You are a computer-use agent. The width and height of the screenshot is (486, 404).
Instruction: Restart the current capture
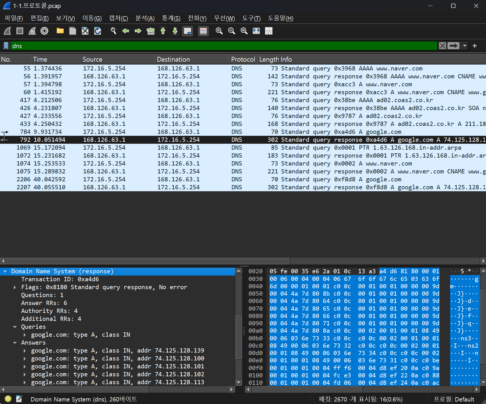tap(32, 31)
